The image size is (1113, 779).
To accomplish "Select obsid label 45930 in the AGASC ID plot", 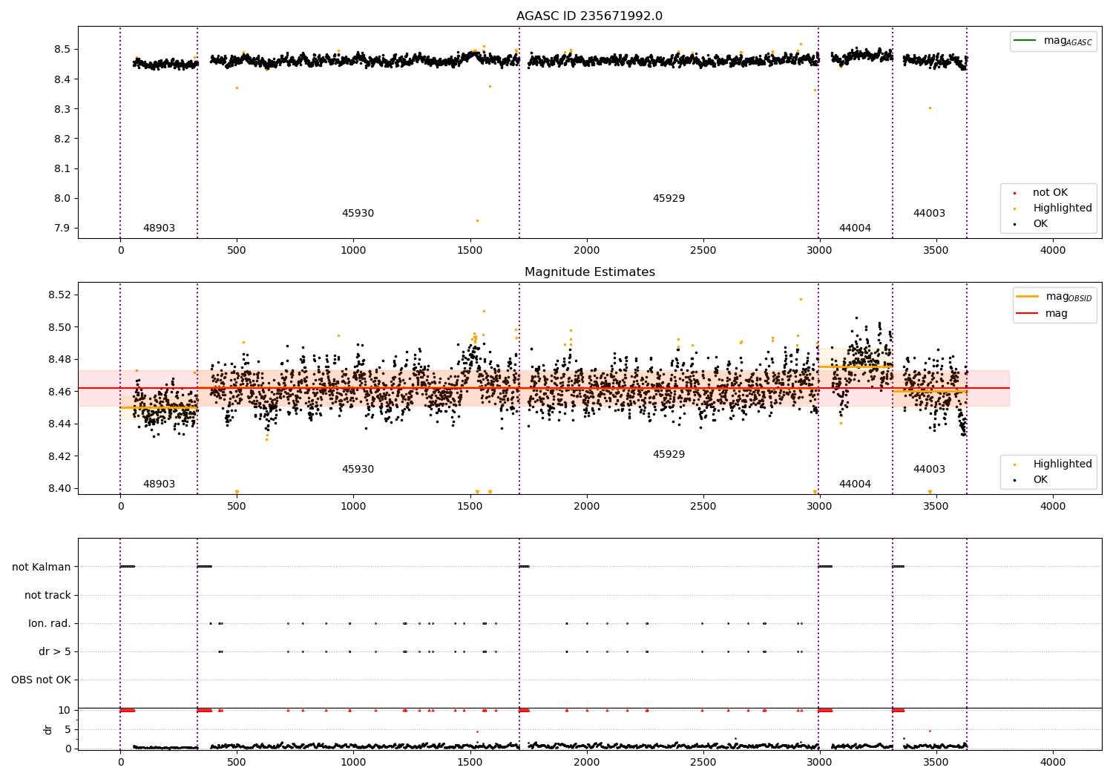I will click(x=358, y=214).
